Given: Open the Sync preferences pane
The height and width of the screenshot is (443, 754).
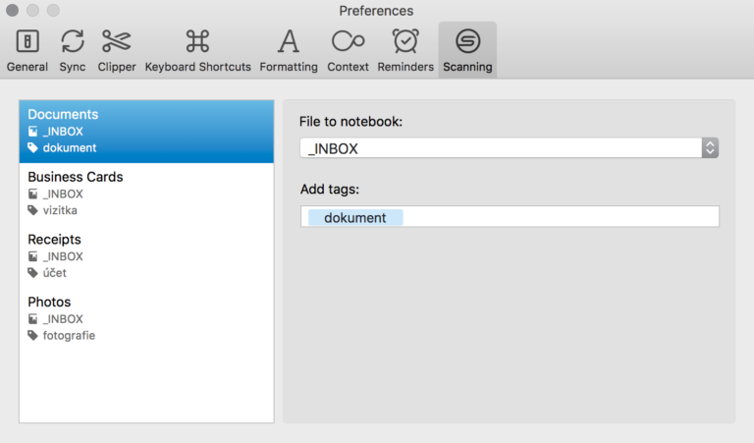Looking at the screenshot, I should (72, 50).
